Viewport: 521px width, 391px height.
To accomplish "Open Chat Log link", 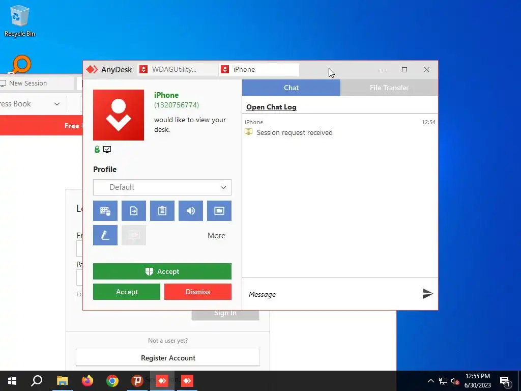I will point(271,107).
